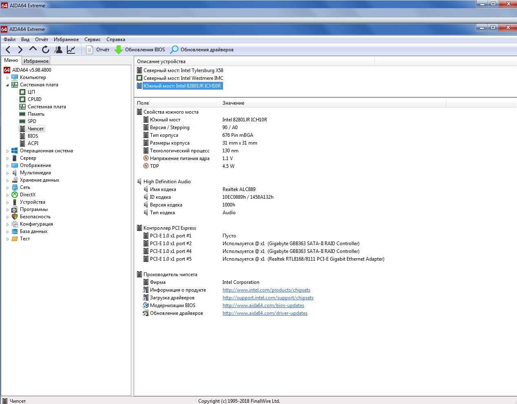The image size is (517, 404).
Task: Click the Forward navigation arrow icon
Action: click(x=20, y=50)
